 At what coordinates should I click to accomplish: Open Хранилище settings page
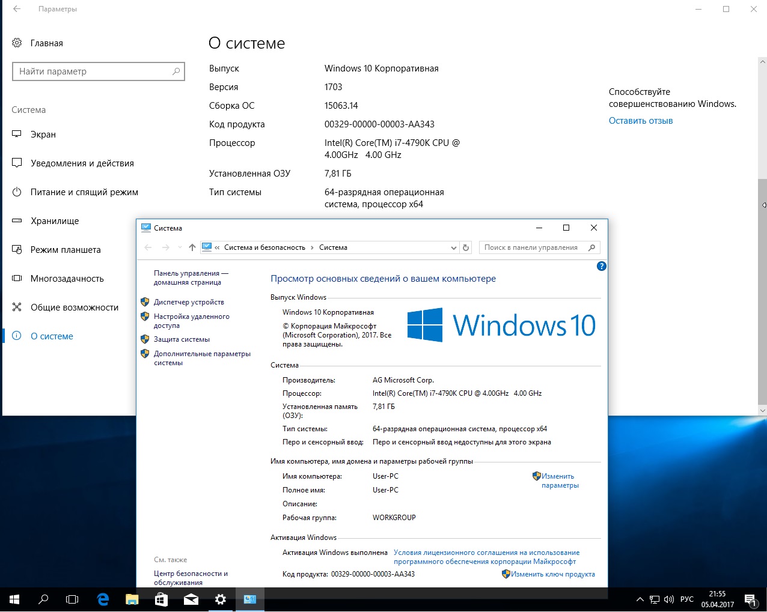click(46, 221)
